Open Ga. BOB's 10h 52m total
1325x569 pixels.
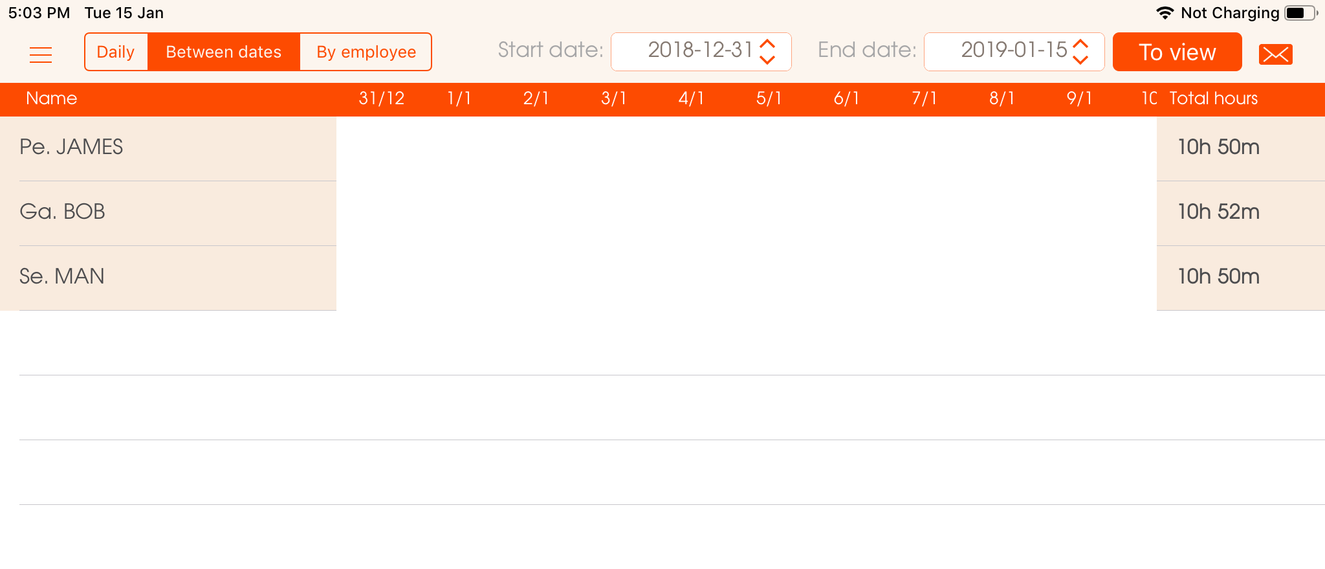click(x=1219, y=212)
